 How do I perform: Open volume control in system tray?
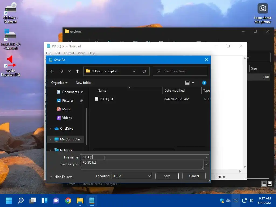click(x=251, y=201)
